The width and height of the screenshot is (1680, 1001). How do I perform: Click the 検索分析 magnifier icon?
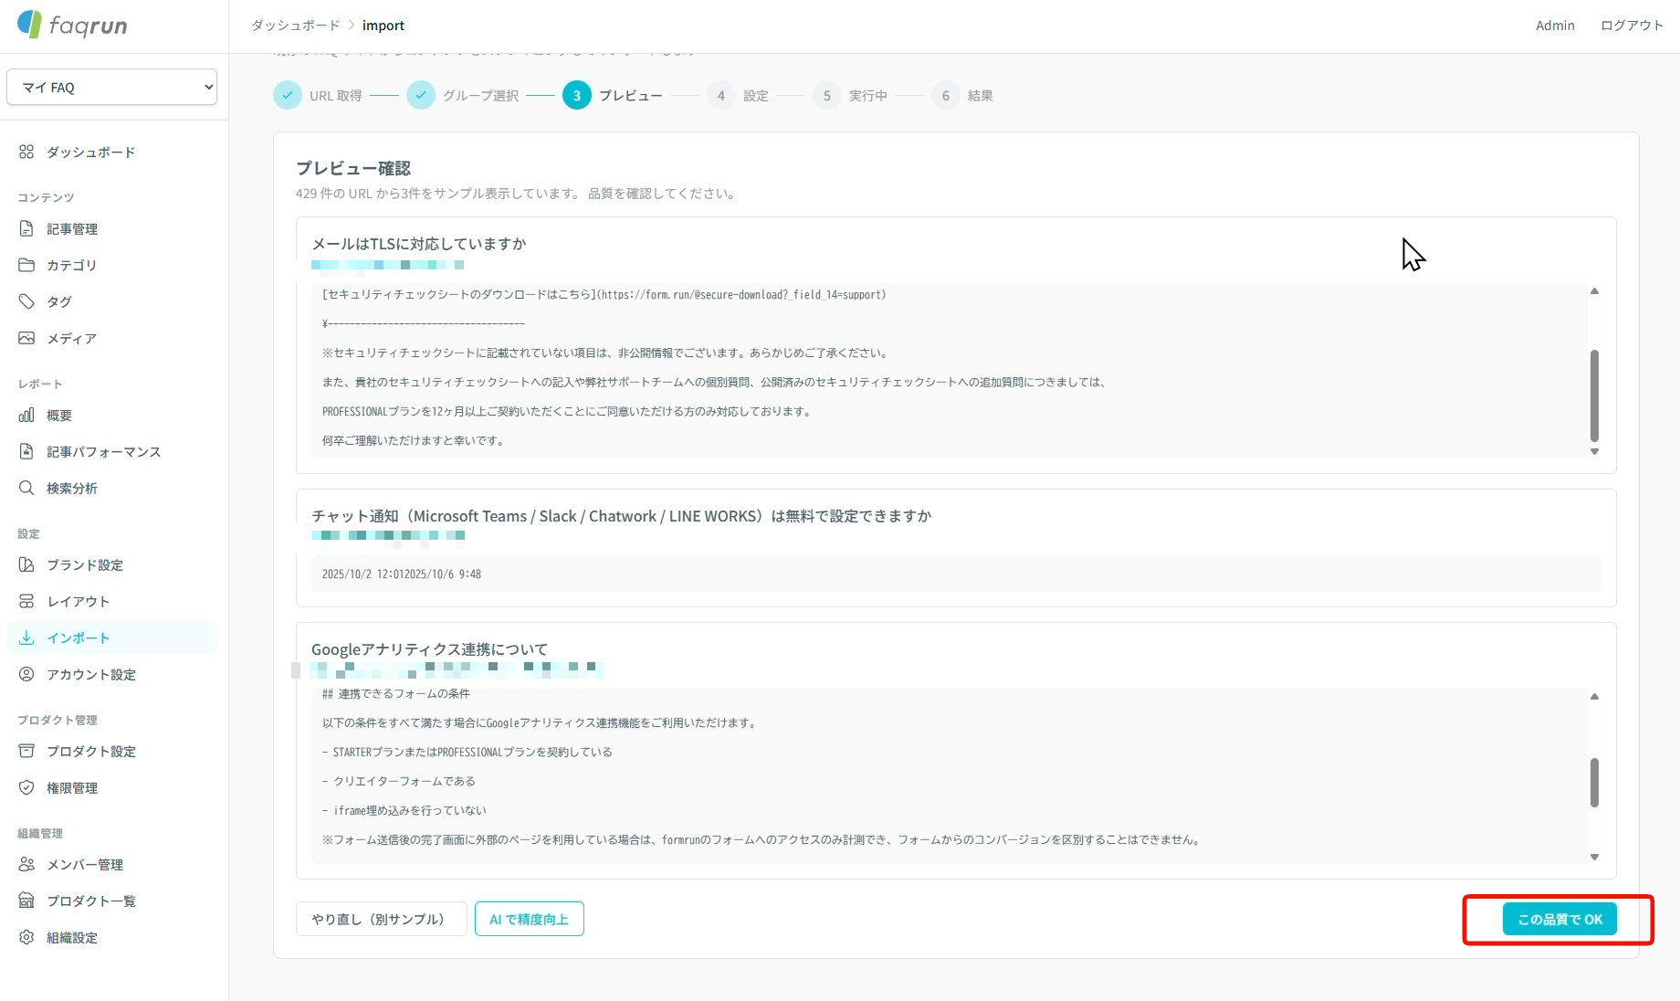coord(26,489)
